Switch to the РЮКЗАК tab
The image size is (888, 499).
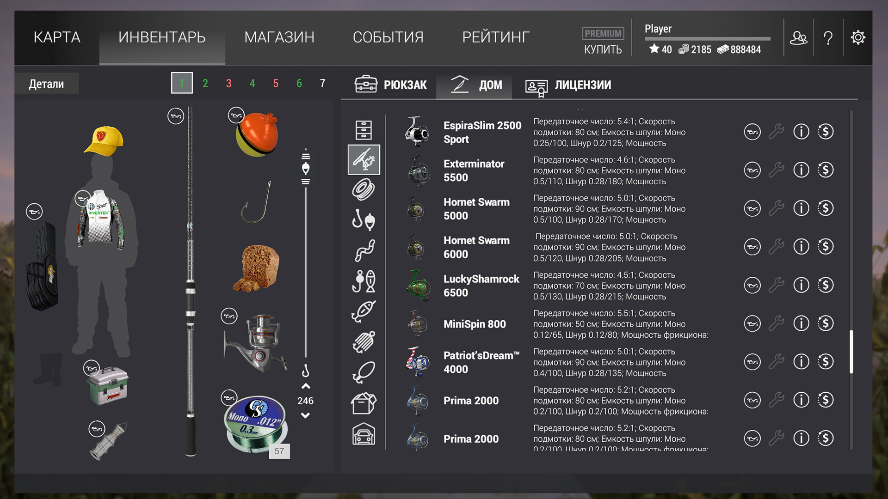(391, 85)
